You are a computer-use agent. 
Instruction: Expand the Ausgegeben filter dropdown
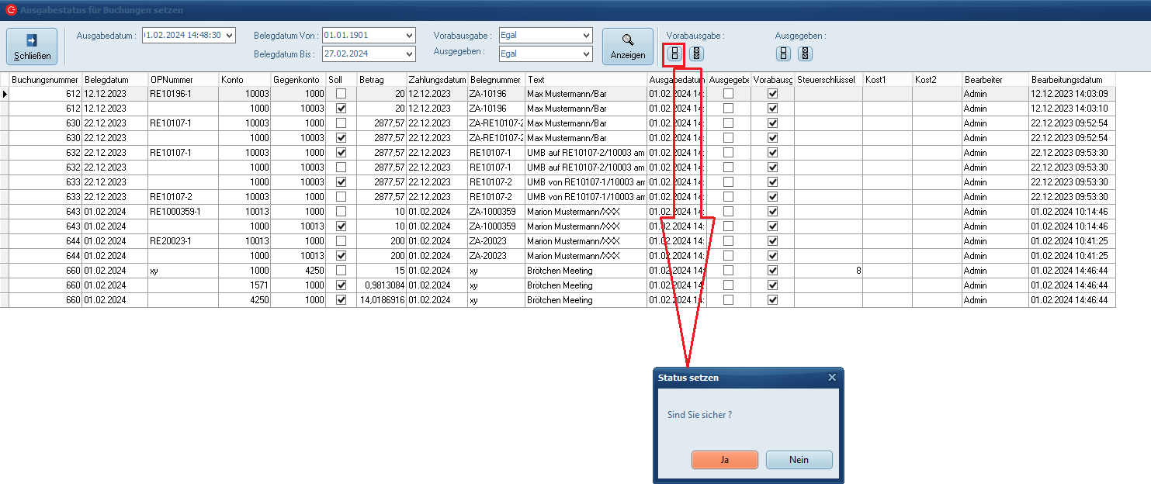click(585, 54)
